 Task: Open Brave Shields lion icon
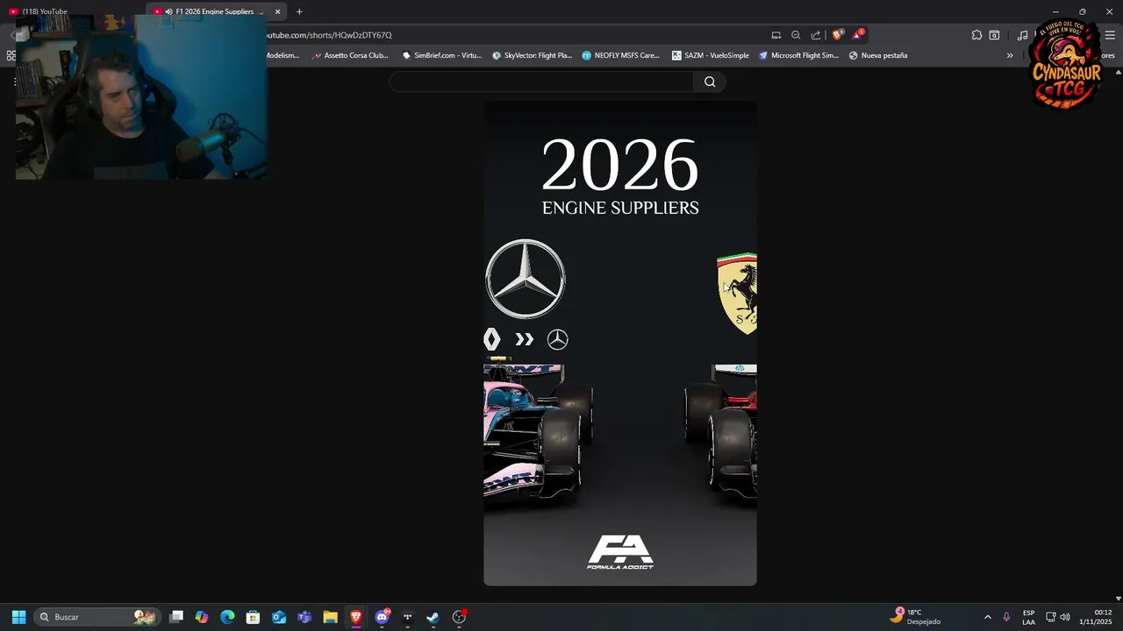coord(838,35)
